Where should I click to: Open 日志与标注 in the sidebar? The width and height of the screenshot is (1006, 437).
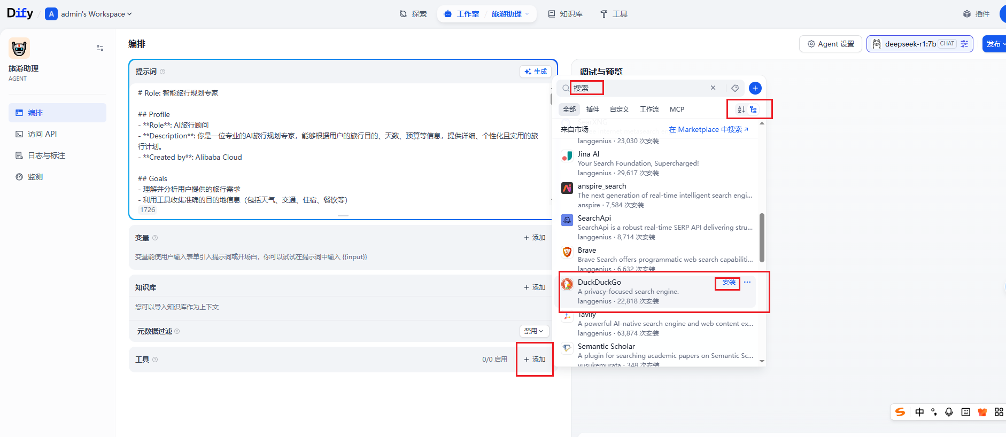pyautogui.click(x=57, y=155)
